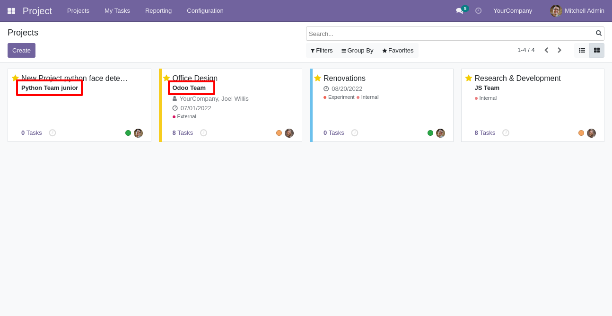Open the Research & Development project title

(517, 78)
